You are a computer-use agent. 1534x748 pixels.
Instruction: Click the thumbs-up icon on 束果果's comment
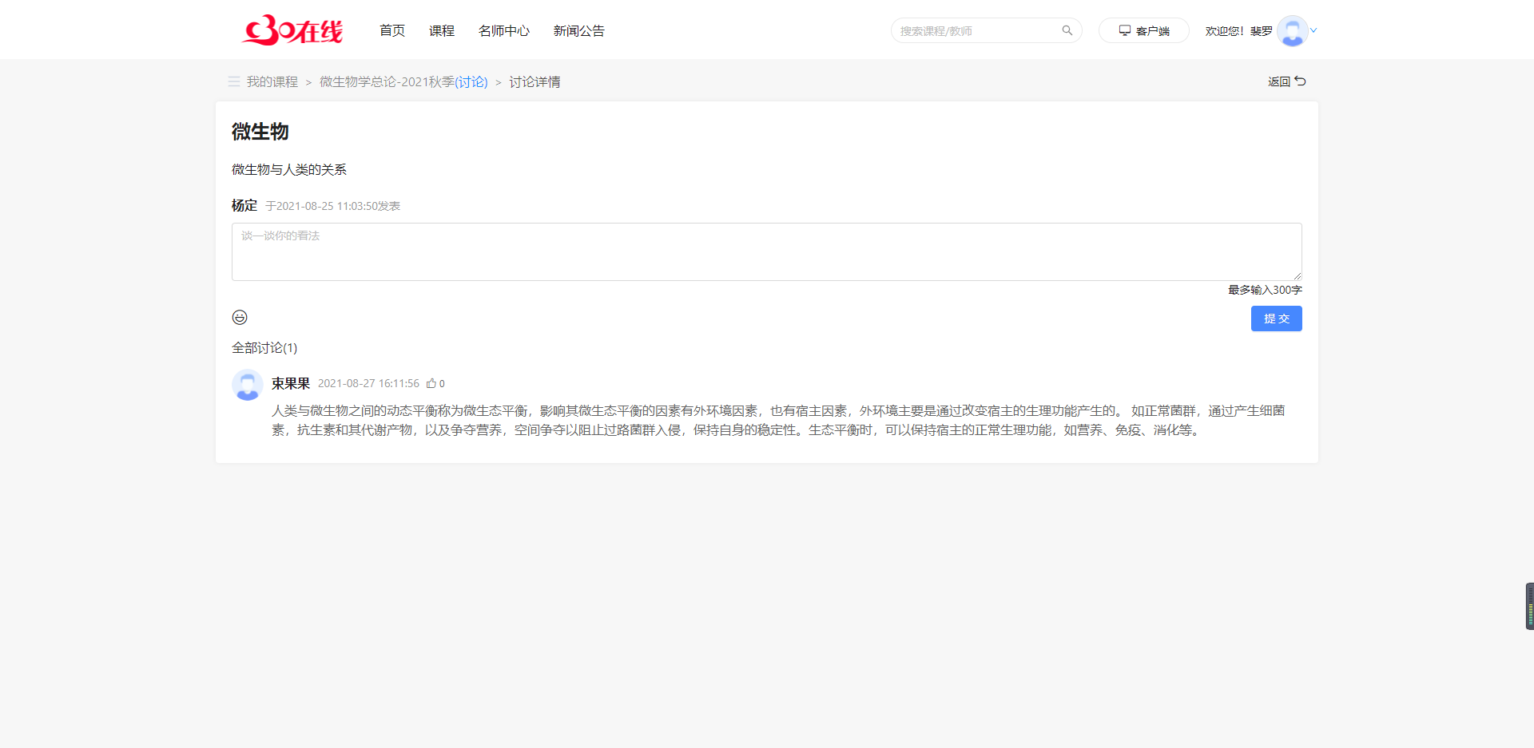(x=432, y=383)
